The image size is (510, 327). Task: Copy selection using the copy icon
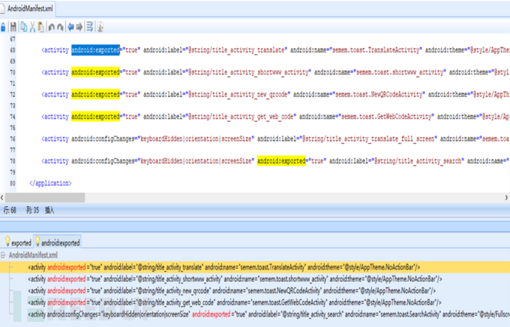click(24, 27)
